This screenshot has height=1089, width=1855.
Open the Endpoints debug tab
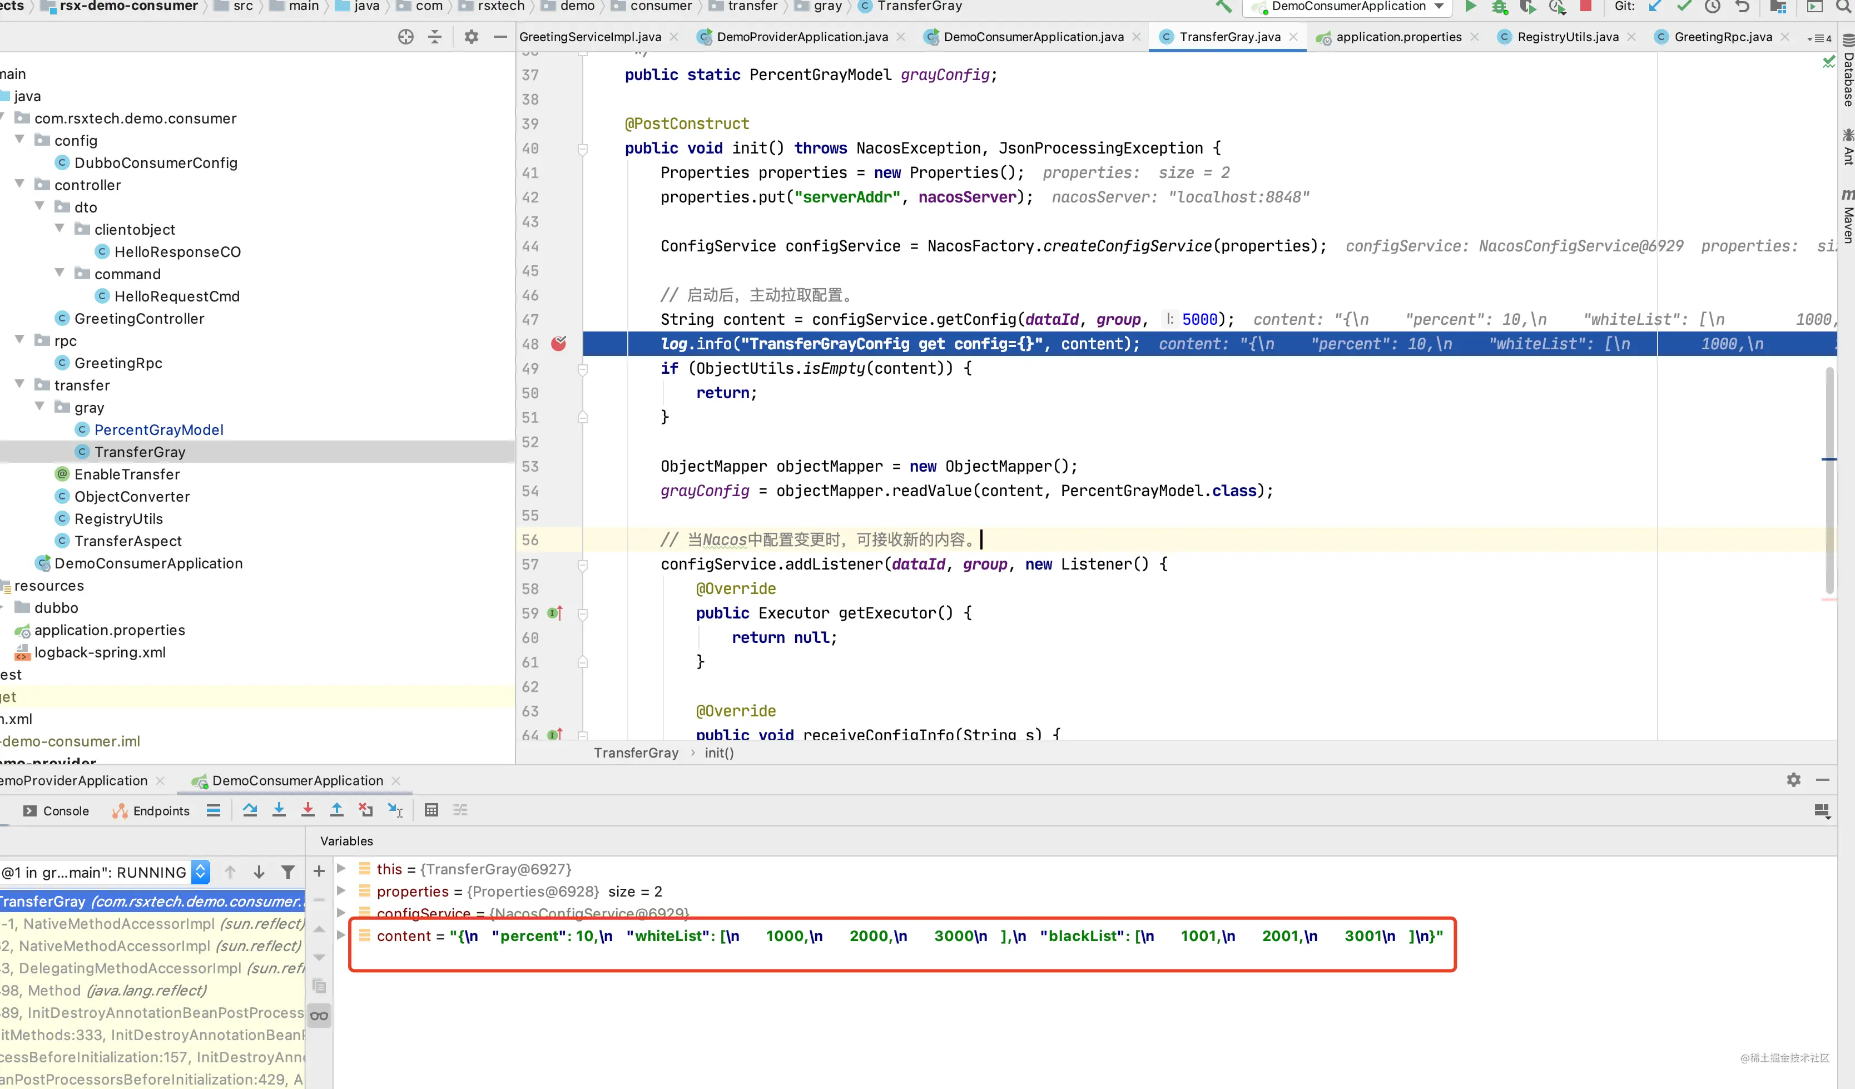[151, 811]
